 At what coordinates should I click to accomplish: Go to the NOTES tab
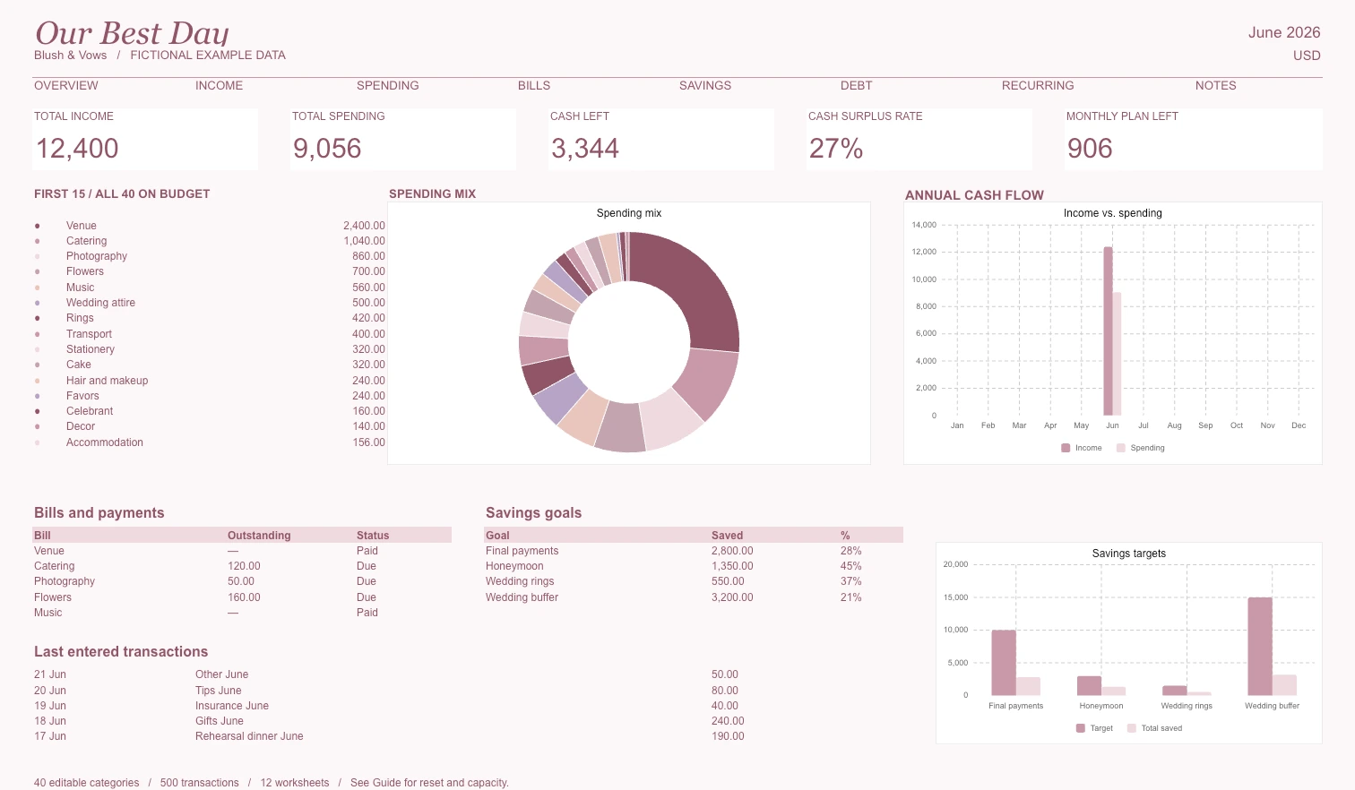(x=1216, y=86)
